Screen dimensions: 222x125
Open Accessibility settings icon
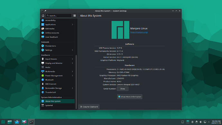coord(42,20)
